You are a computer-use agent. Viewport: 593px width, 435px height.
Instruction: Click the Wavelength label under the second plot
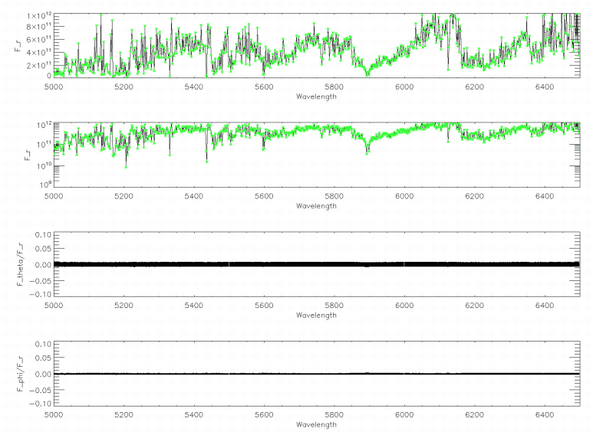315,205
